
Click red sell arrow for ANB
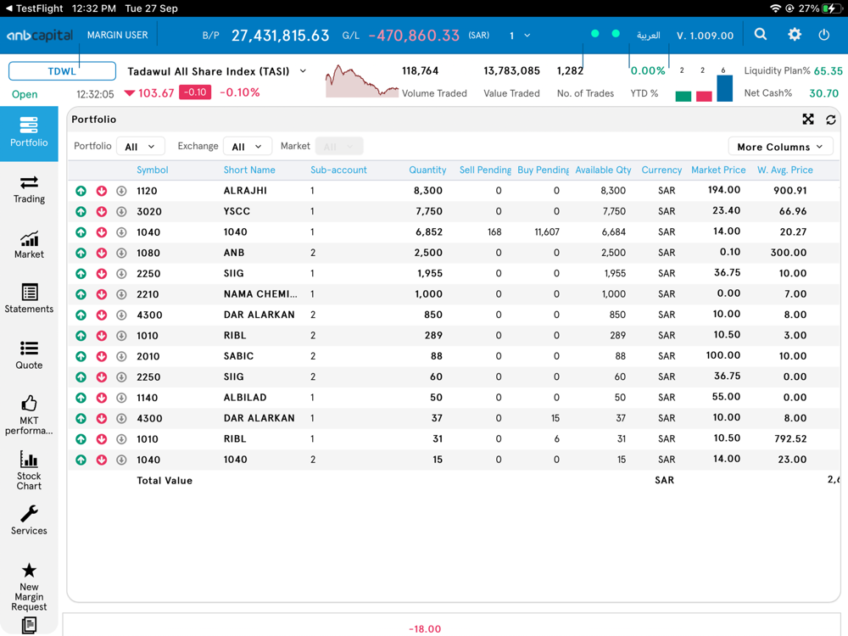tap(102, 253)
